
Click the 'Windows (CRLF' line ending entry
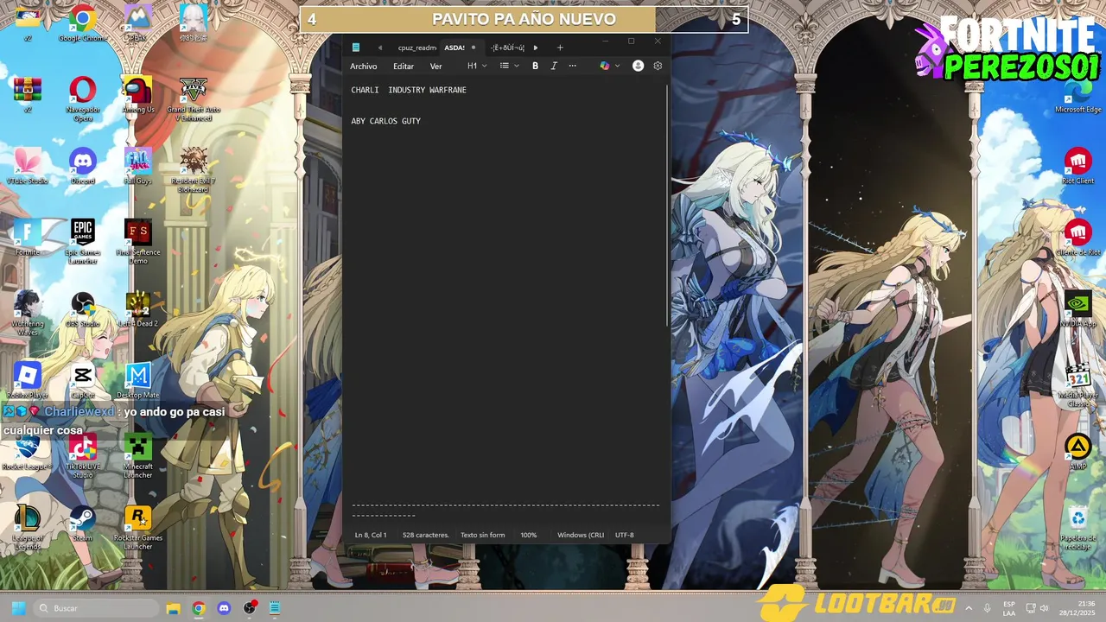(581, 535)
